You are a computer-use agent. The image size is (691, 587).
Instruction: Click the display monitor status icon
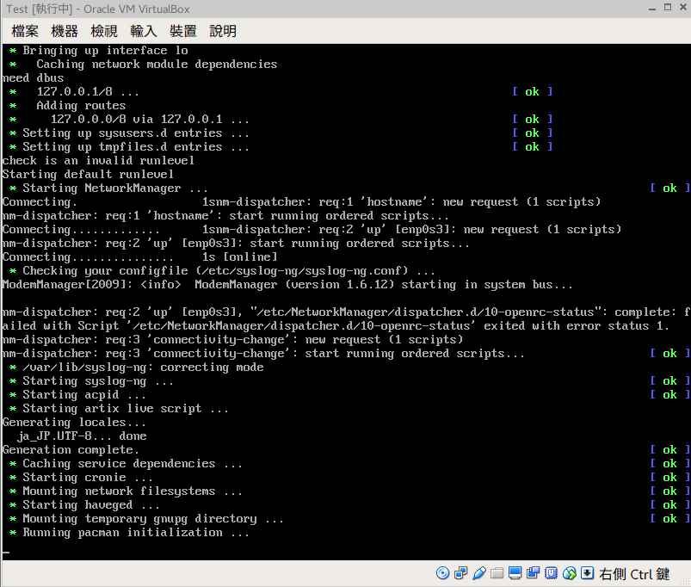(515, 573)
